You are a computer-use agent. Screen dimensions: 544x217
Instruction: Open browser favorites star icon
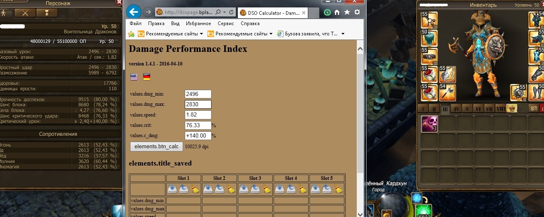347,12
